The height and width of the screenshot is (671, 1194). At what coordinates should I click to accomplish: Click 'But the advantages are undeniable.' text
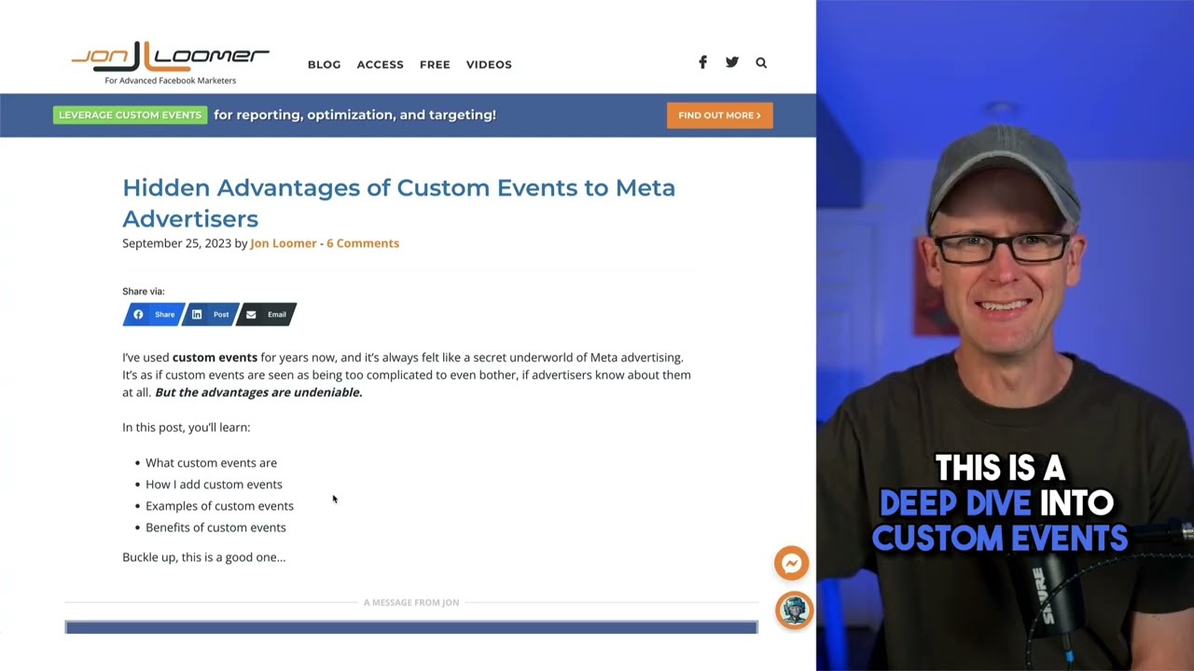click(x=258, y=392)
